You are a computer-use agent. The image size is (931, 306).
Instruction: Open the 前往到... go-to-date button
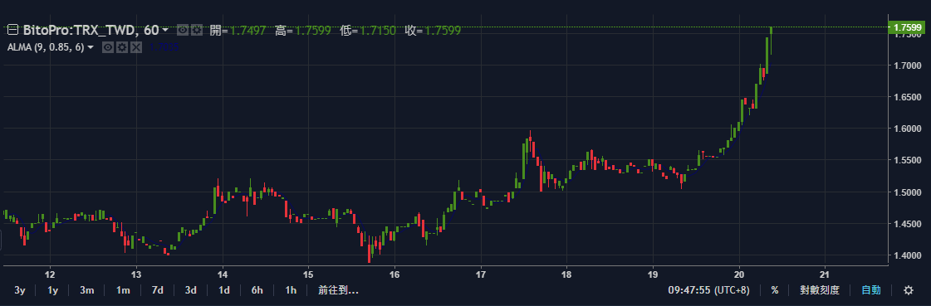point(338,290)
